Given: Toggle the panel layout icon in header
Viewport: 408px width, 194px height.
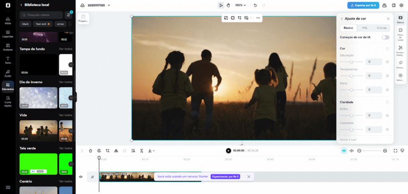Looking at the screenshot, I should click(394, 5).
